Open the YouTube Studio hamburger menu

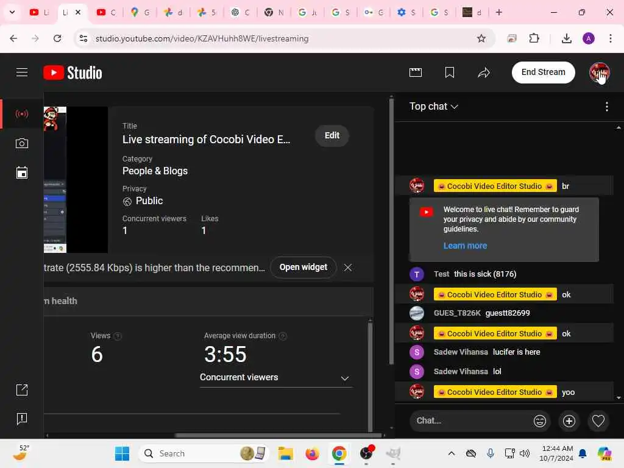tap(22, 73)
